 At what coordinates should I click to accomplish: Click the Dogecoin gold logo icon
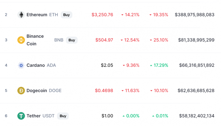(21, 91)
